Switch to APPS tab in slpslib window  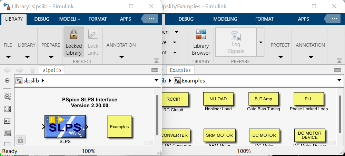click(x=126, y=19)
